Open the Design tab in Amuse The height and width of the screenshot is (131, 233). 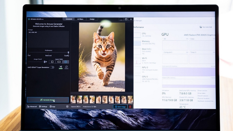(92, 19)
